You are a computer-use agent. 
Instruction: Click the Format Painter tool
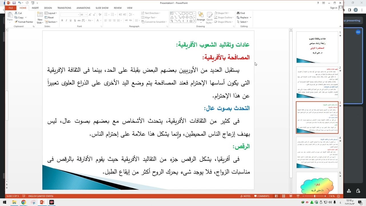[24, 22]
